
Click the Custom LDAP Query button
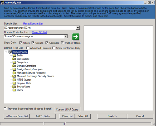click(67, 109)
